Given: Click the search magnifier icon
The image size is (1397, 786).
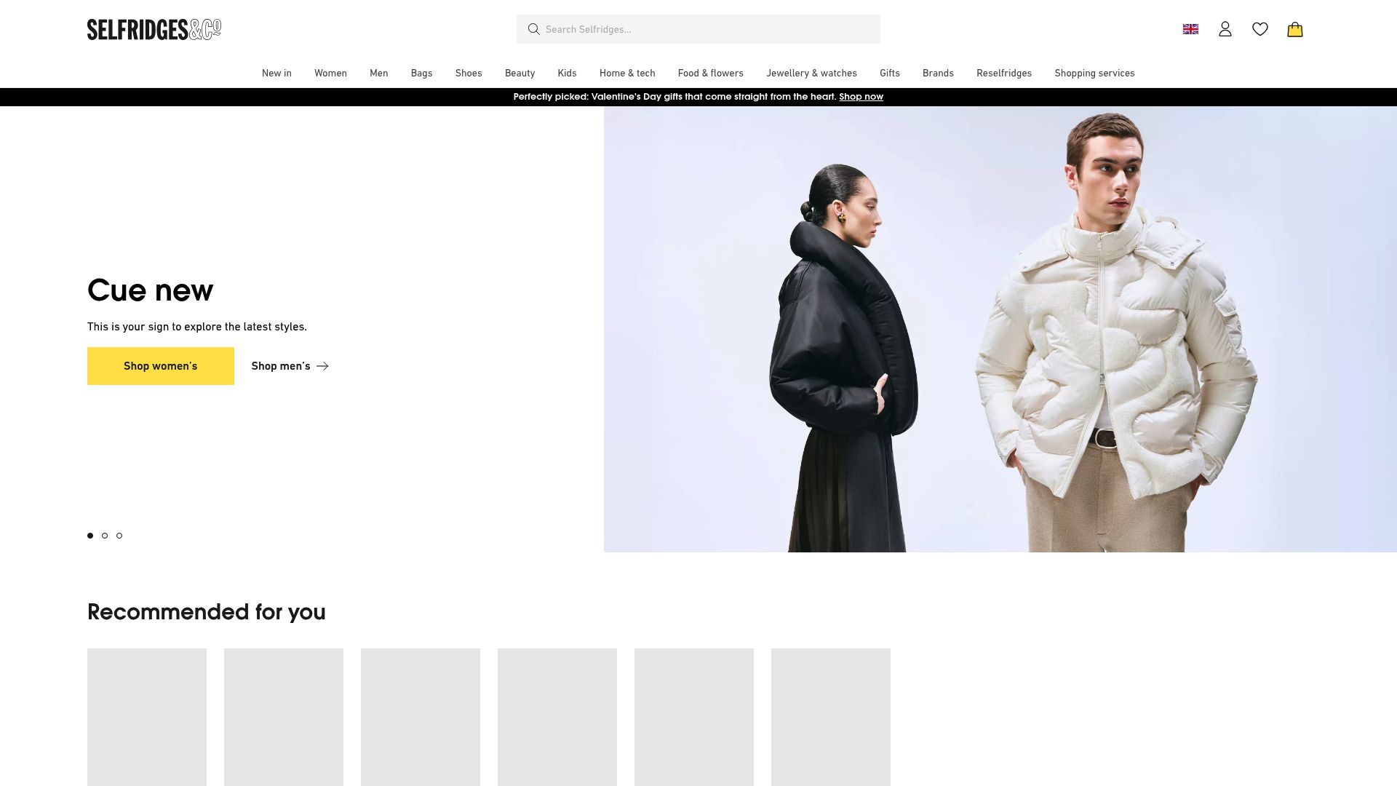Looking at the screenshot, I should 533,29.
